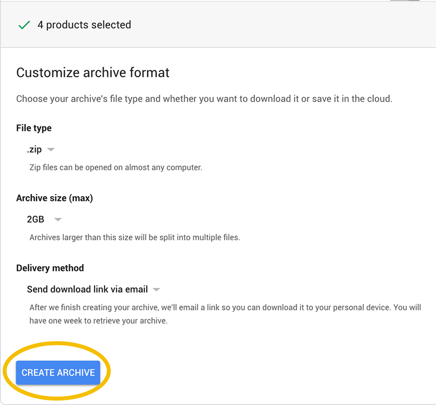Click the CREATE ARCHIVE button
The width and height of the screenshot is (436, 405).
(x=57, y=373)
